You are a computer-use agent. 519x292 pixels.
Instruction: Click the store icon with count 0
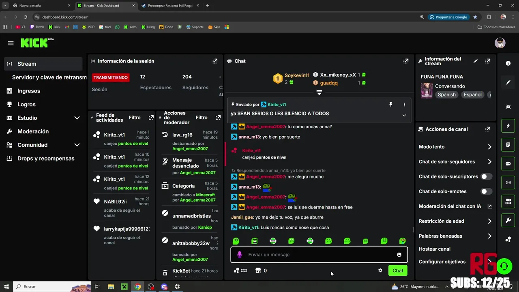click(x=261, y=271)
